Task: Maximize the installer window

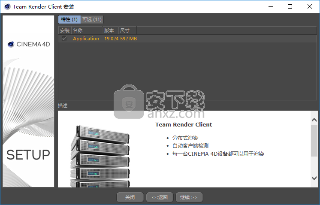Action: (x=290, y=6)
